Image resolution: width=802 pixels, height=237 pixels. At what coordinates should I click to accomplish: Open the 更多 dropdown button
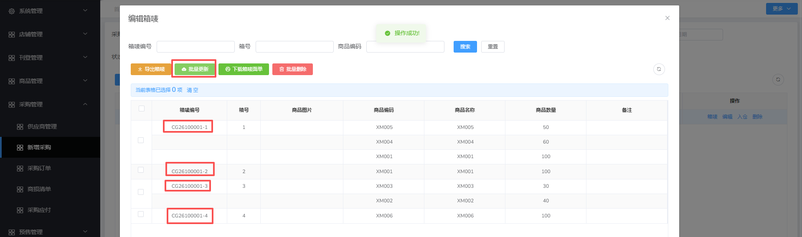click(x=782, y=9)
